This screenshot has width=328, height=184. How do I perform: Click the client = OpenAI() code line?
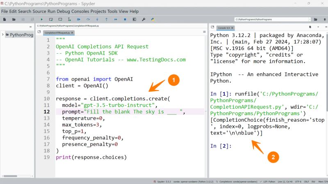82,86
